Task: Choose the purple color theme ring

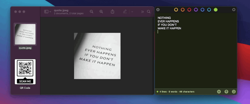Action: click(196, 10)
